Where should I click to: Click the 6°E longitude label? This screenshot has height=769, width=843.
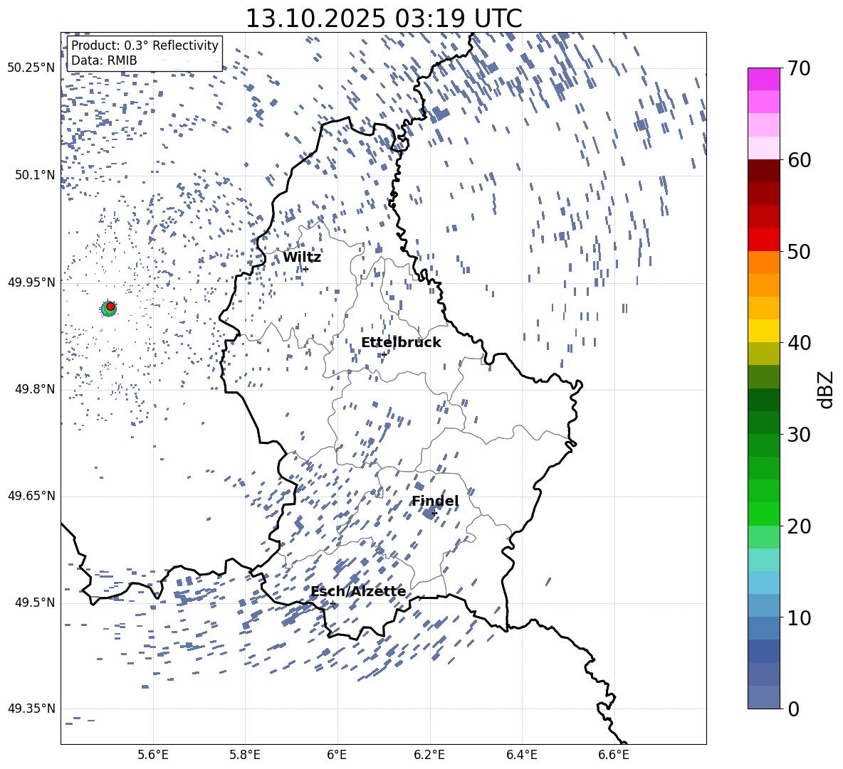point(337,755)
